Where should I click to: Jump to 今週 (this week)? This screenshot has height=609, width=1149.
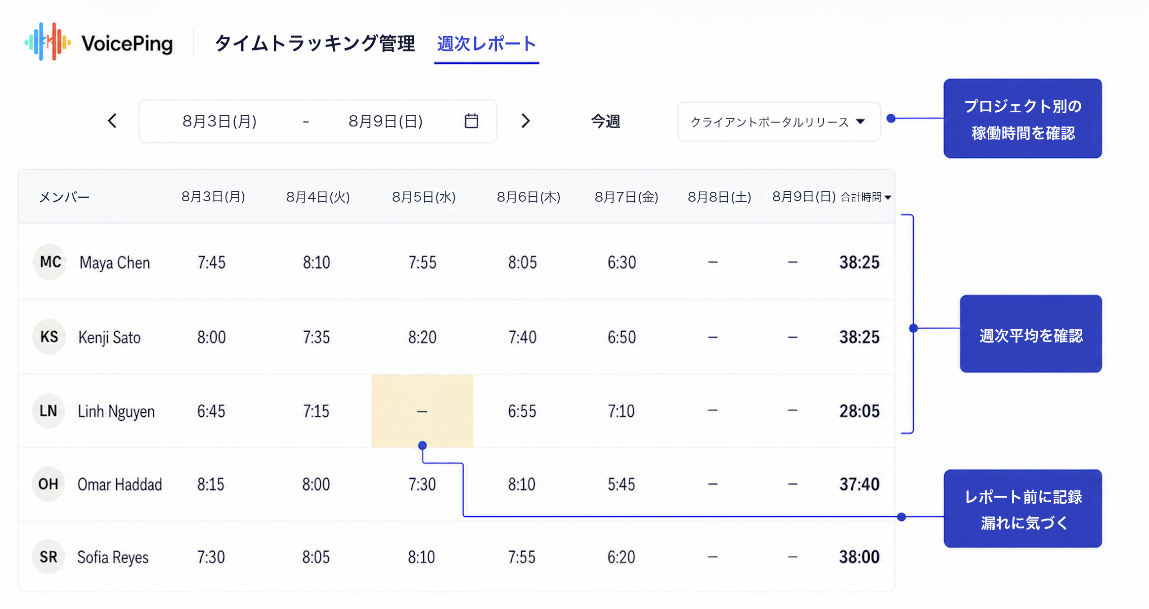click(605, 121)
